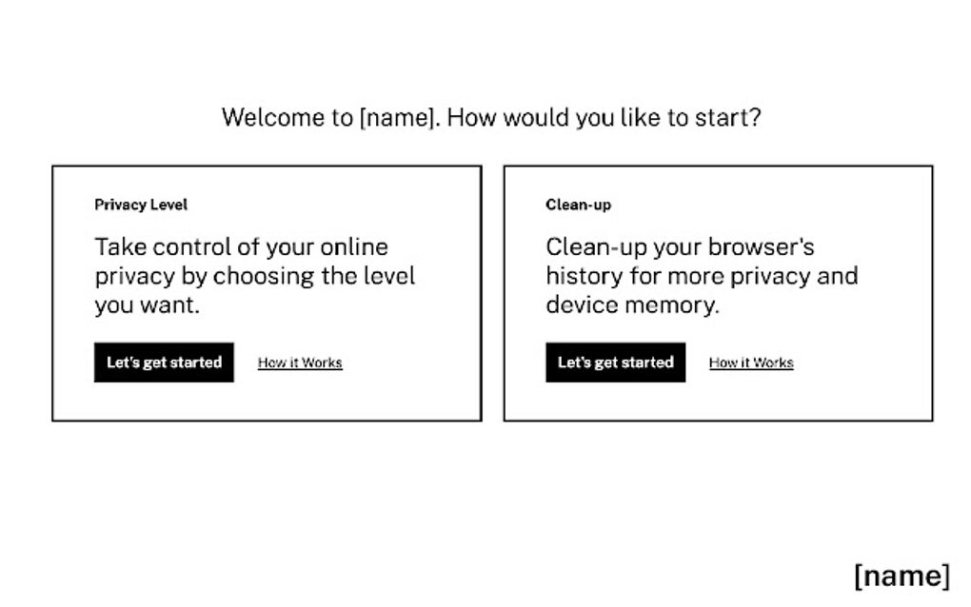The height and width of the screenshot is (607, 971).
Task: Click the blank page area beneath both cards
Action: tap(485, 495)
